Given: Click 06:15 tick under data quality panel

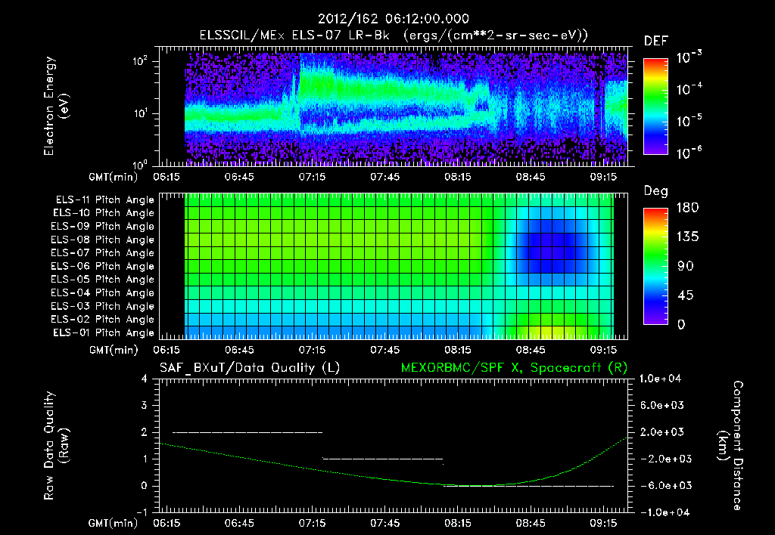Looking at the screenshot, I should coord(167,523).
